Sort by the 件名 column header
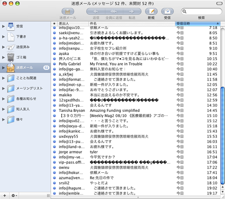The width and height of the screenshot is (225, 199). tap(132, 23)
